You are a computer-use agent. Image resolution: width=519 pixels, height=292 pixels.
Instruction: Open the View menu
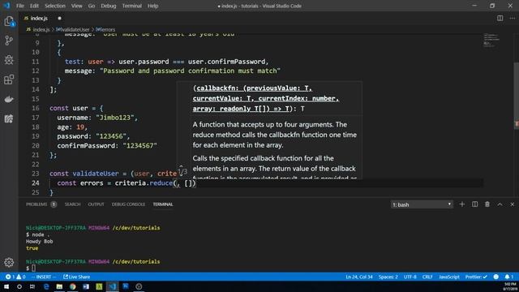[76, 6]
